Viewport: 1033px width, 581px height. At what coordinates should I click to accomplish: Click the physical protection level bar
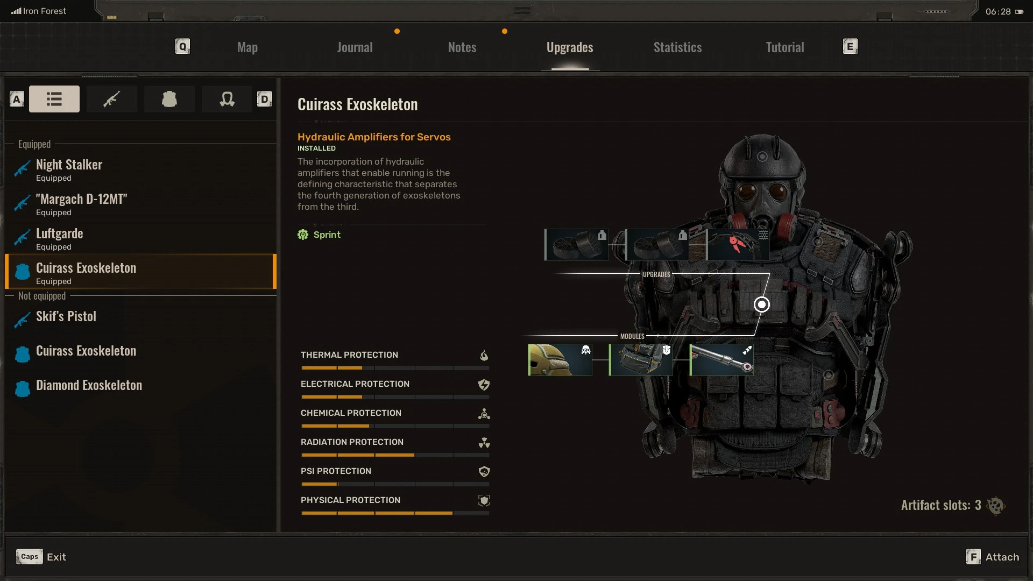pos(395,513)
